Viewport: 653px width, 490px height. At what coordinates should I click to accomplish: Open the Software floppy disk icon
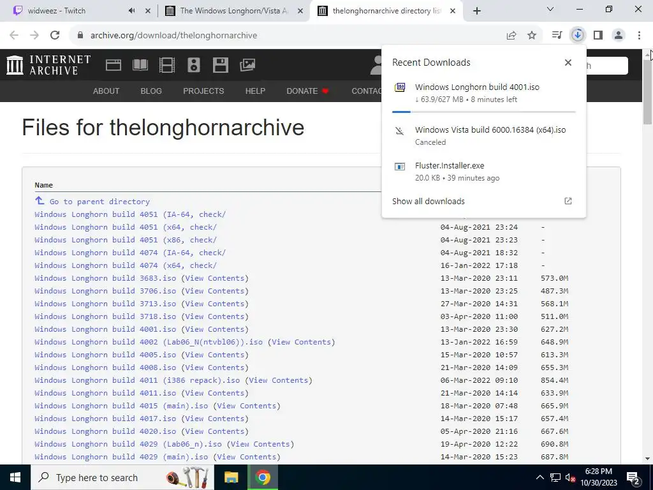220,65
